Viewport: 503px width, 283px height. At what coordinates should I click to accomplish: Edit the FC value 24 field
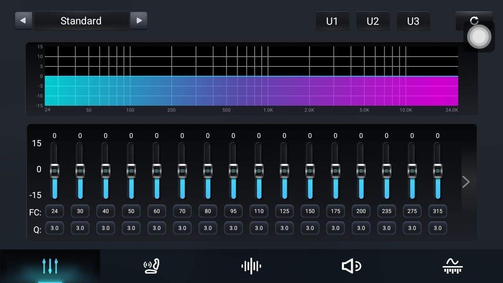[55, 211]
